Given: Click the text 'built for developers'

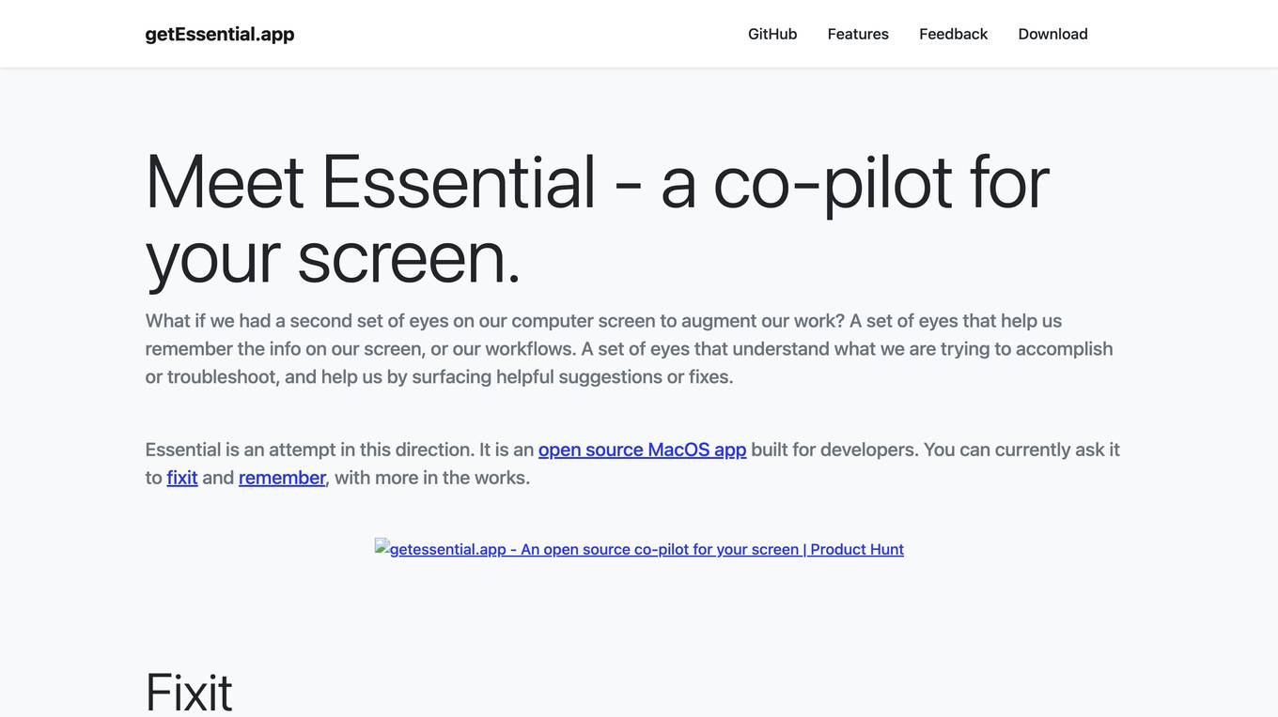Looking at the screenshot, I should [834, 450].
